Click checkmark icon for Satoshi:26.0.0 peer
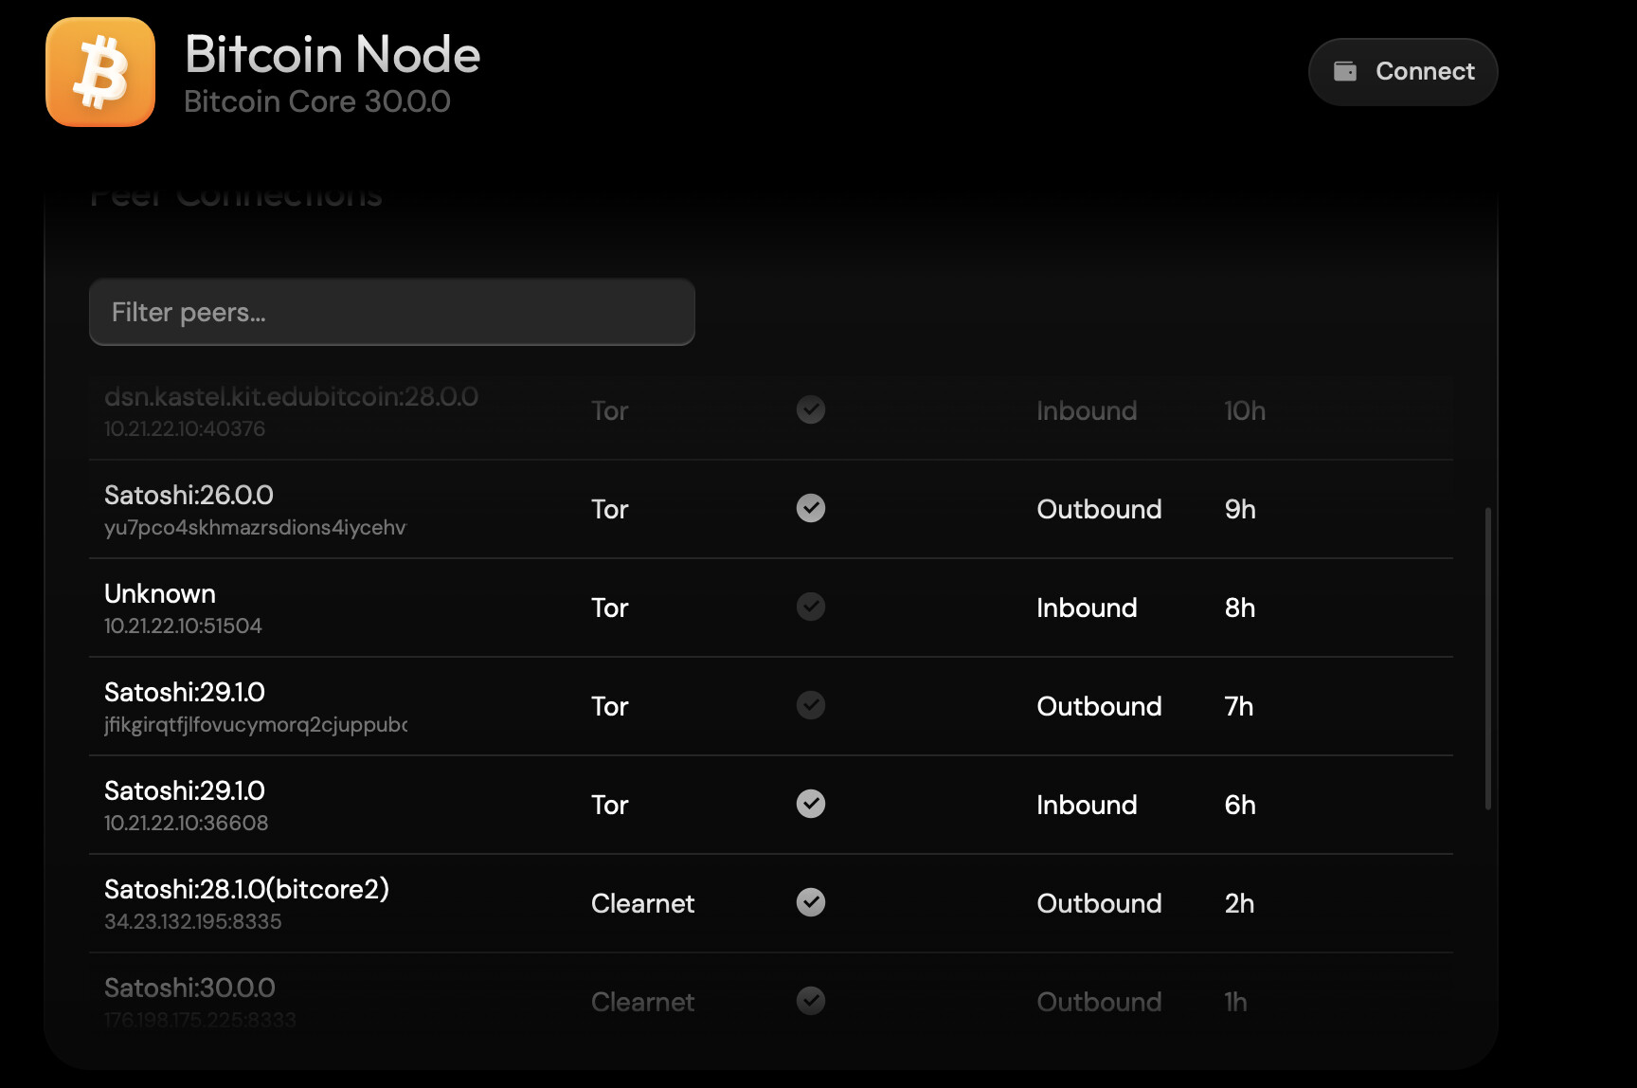This screenshot has width=1637, height=1088. click(811, 509)
